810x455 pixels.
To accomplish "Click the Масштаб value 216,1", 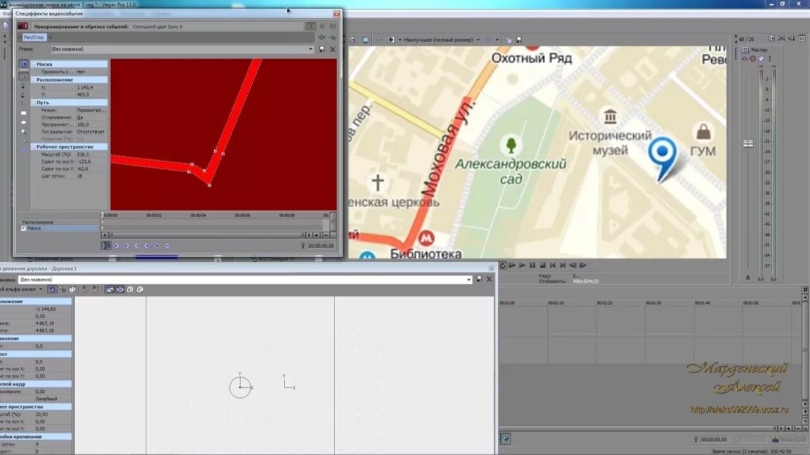I will tap(92, 154).
